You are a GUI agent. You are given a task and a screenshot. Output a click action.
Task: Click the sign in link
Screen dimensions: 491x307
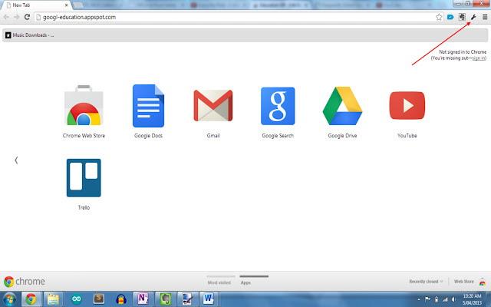click(479, 58)
